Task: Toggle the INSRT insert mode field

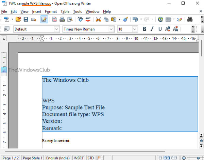Action: coord(79,158)
